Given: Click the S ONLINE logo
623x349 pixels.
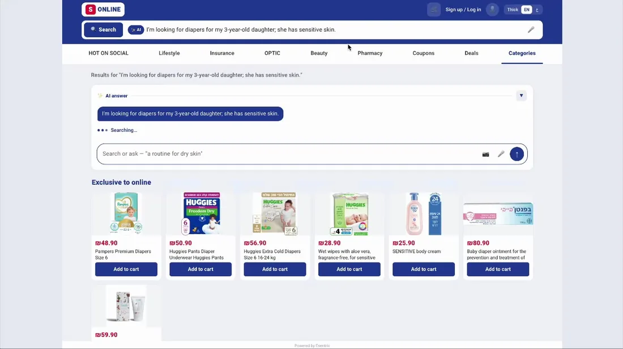Looking at the screenshot, I should 103,10.
